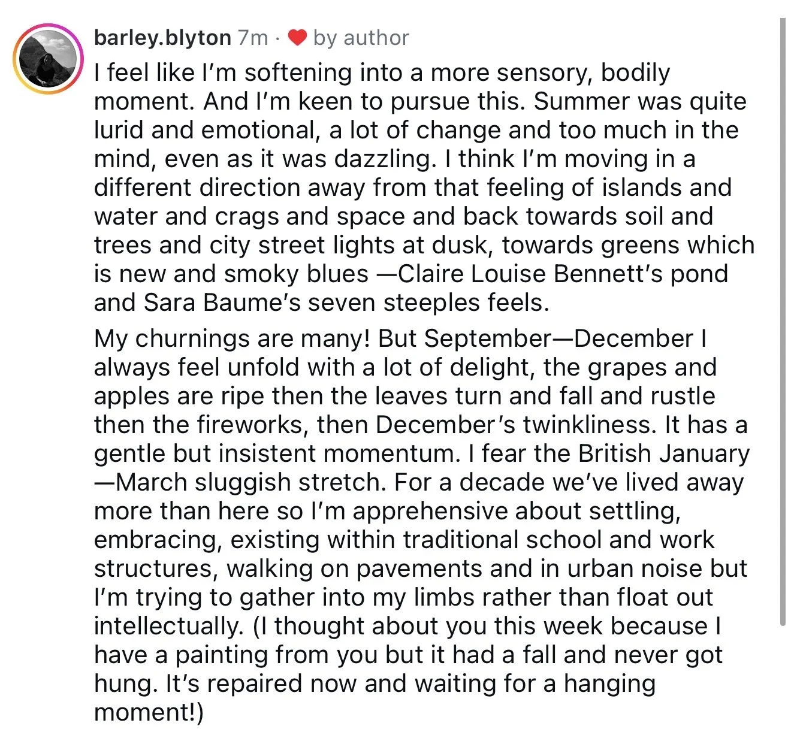Click the barley.blyton username
Screen dimensions: 791x735
click(x=162, y=38)
